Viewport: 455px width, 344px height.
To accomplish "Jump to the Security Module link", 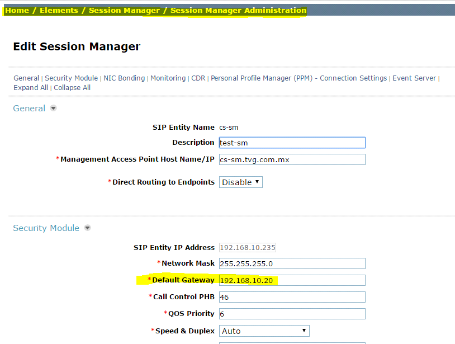I will coord(72,78).
